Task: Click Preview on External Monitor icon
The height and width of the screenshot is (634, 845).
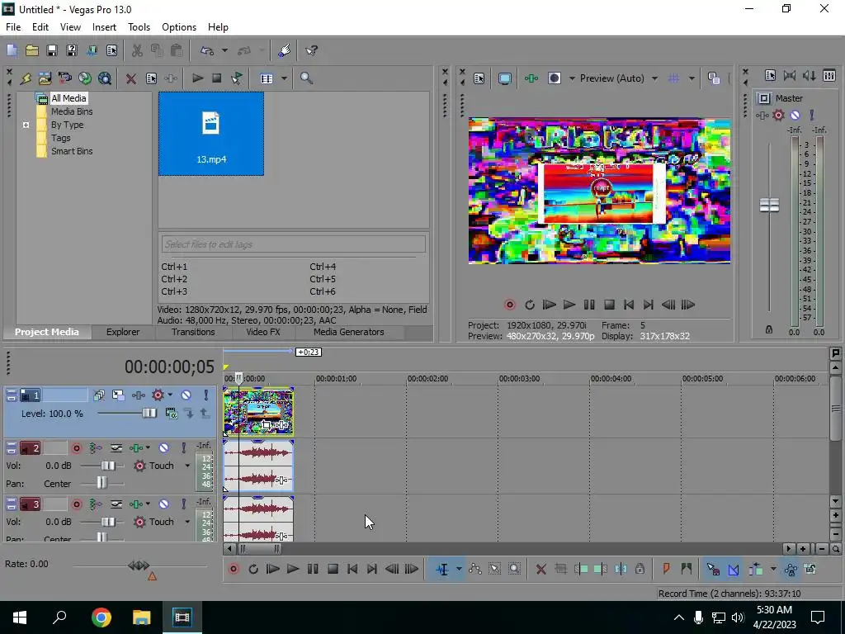Action: (505, 78)
